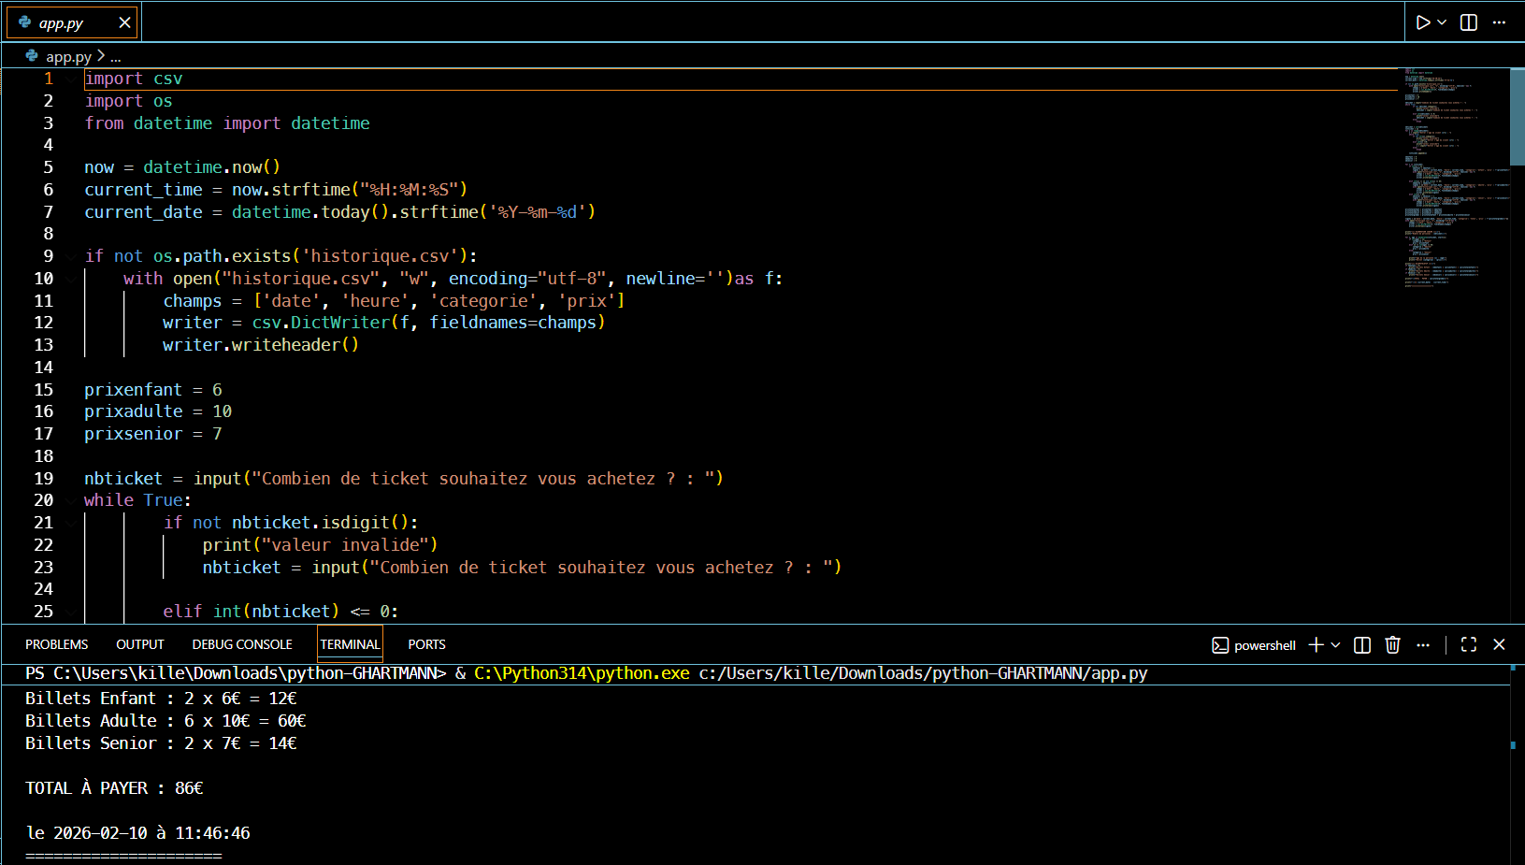Open the PORTS panel tab
Viewport: 1525px width, 865px height.
426,644
